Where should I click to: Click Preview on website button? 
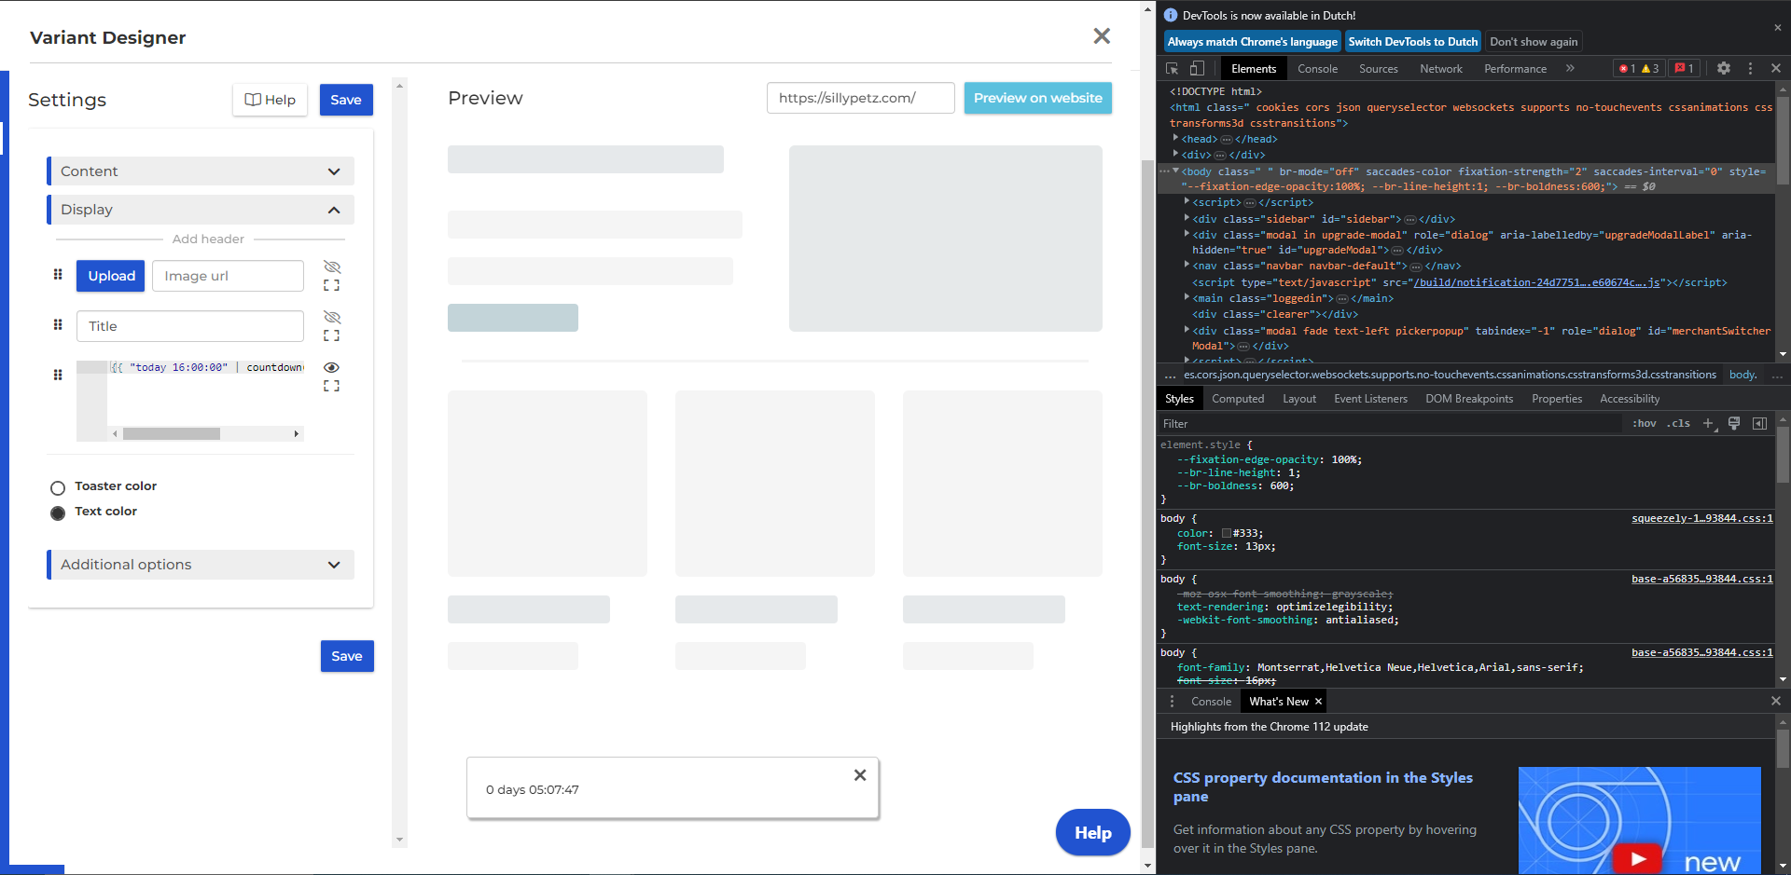(1037, 98)
